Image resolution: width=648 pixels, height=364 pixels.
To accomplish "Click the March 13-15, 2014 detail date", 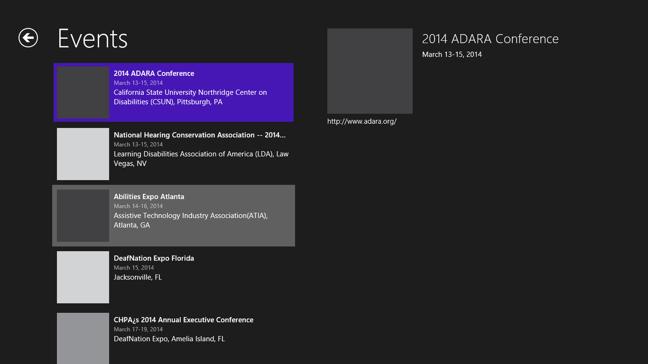I will [x=452, y=55].
